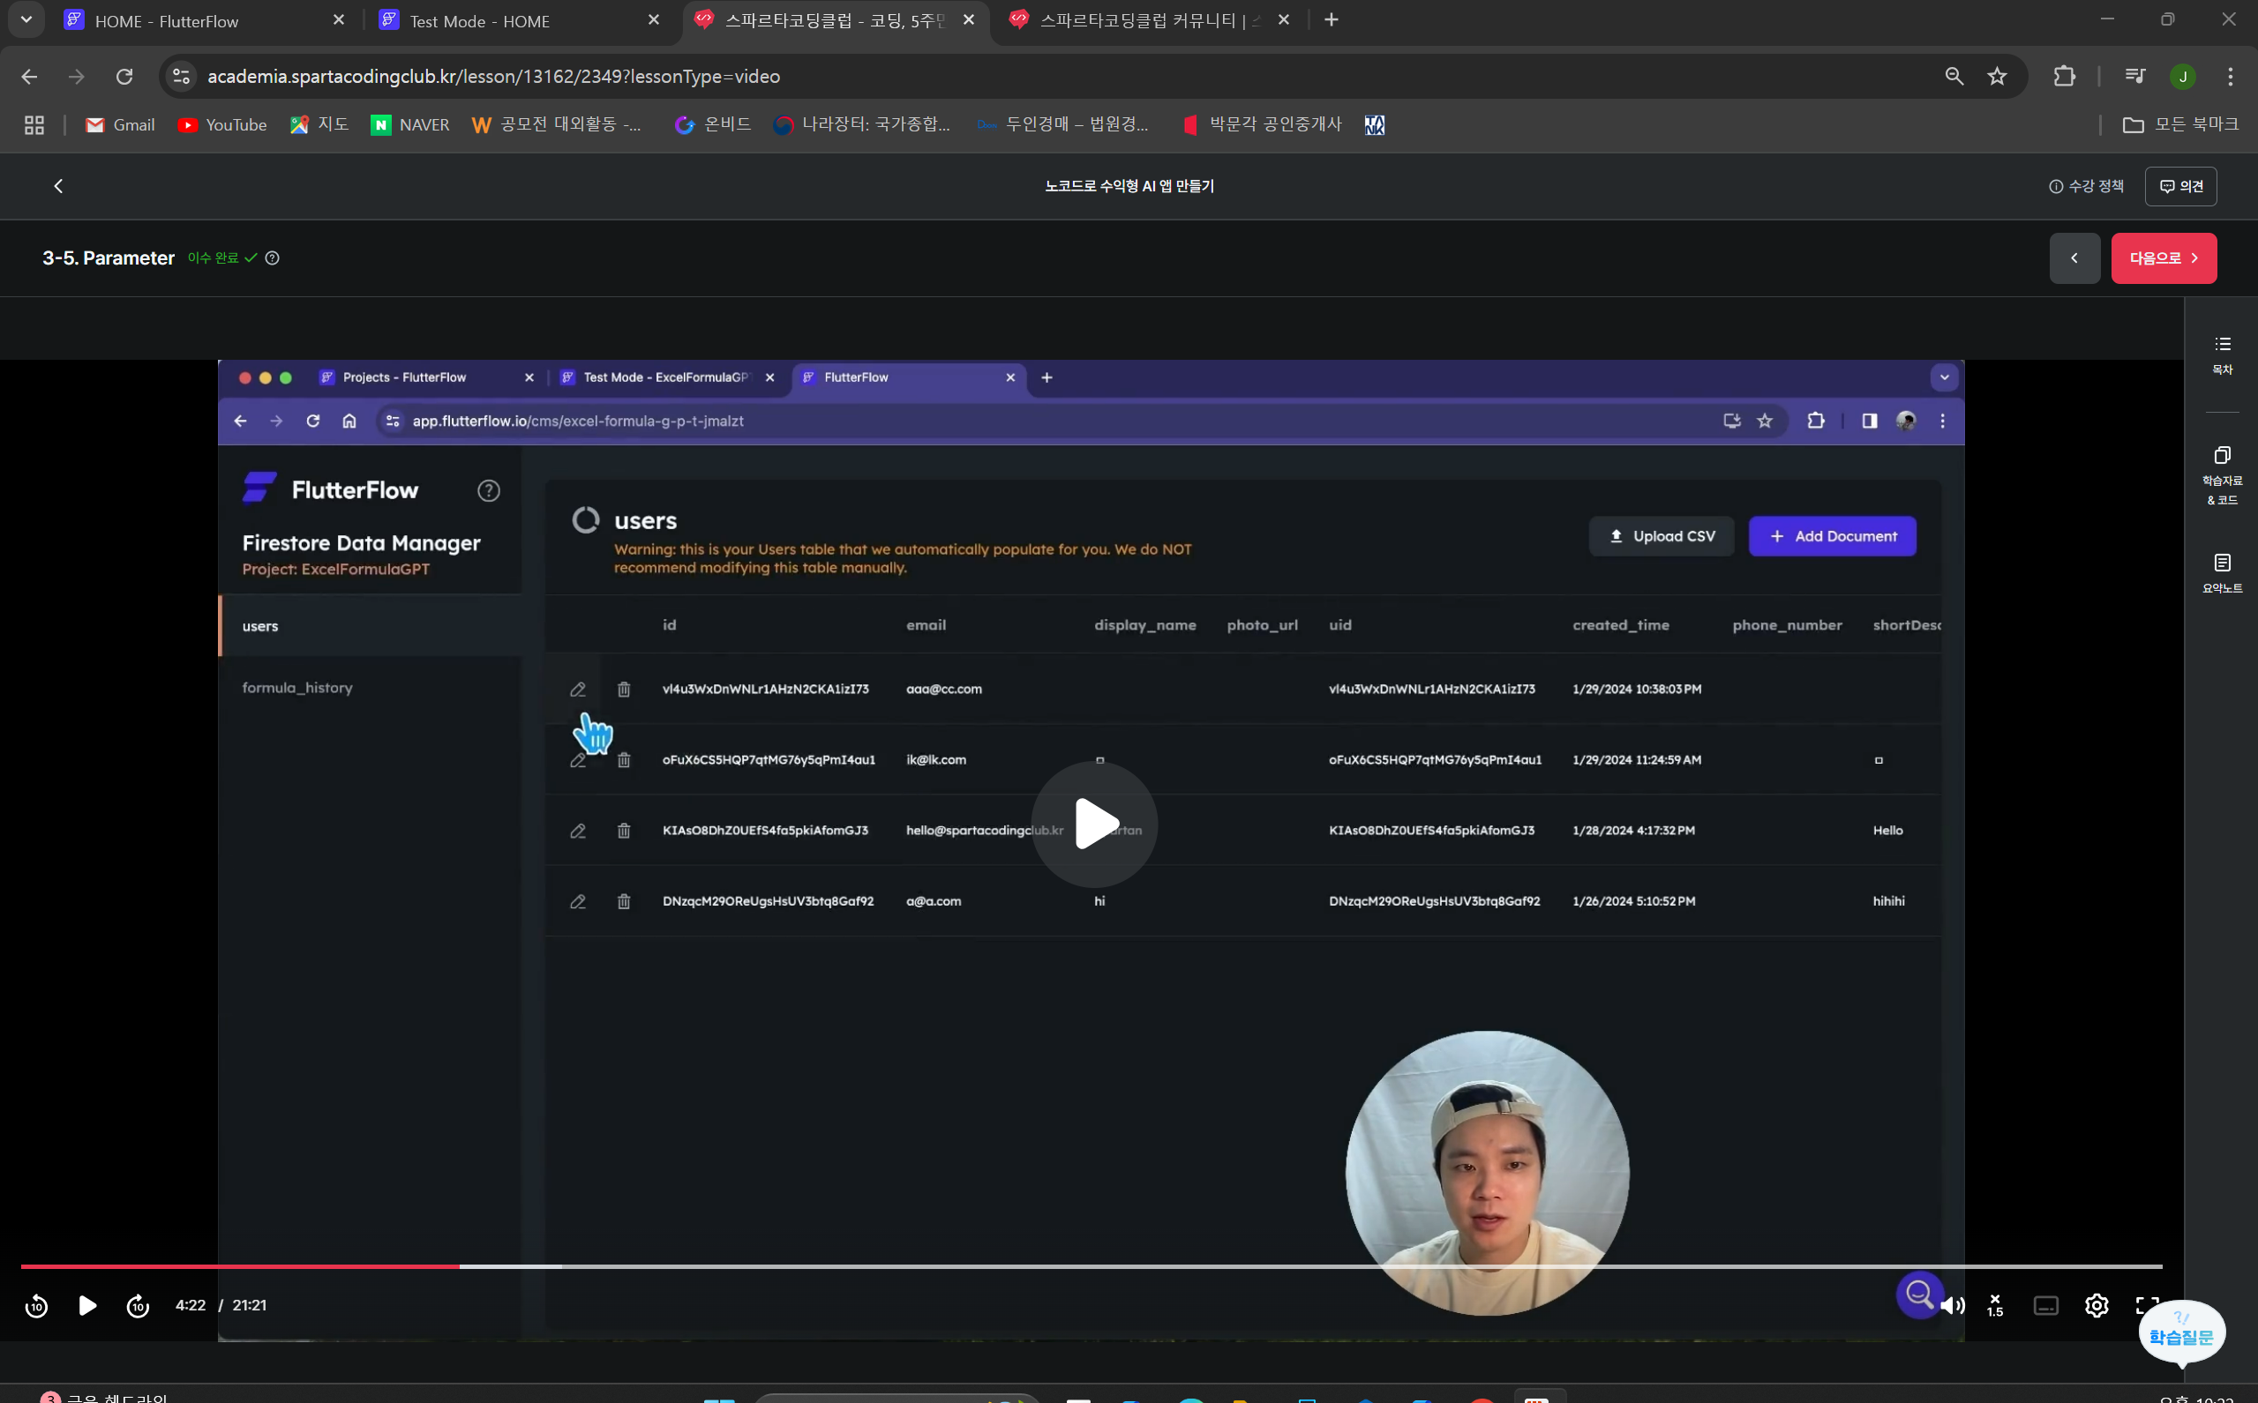This screenshot has height=1403, width=2258.
Task: Close the 스파르타코딩클럽 커뮤니티 tab
Action: (x=1284, y=19)
